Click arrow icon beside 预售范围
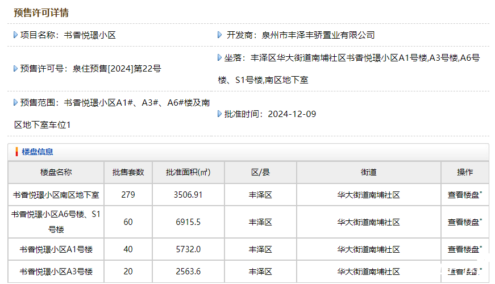 [x=15, y=102]
